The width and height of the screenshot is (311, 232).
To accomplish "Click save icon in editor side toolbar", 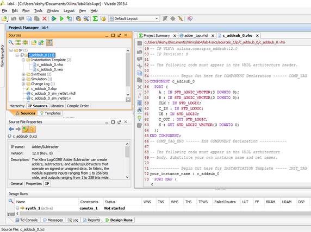I will pos(140,43).
